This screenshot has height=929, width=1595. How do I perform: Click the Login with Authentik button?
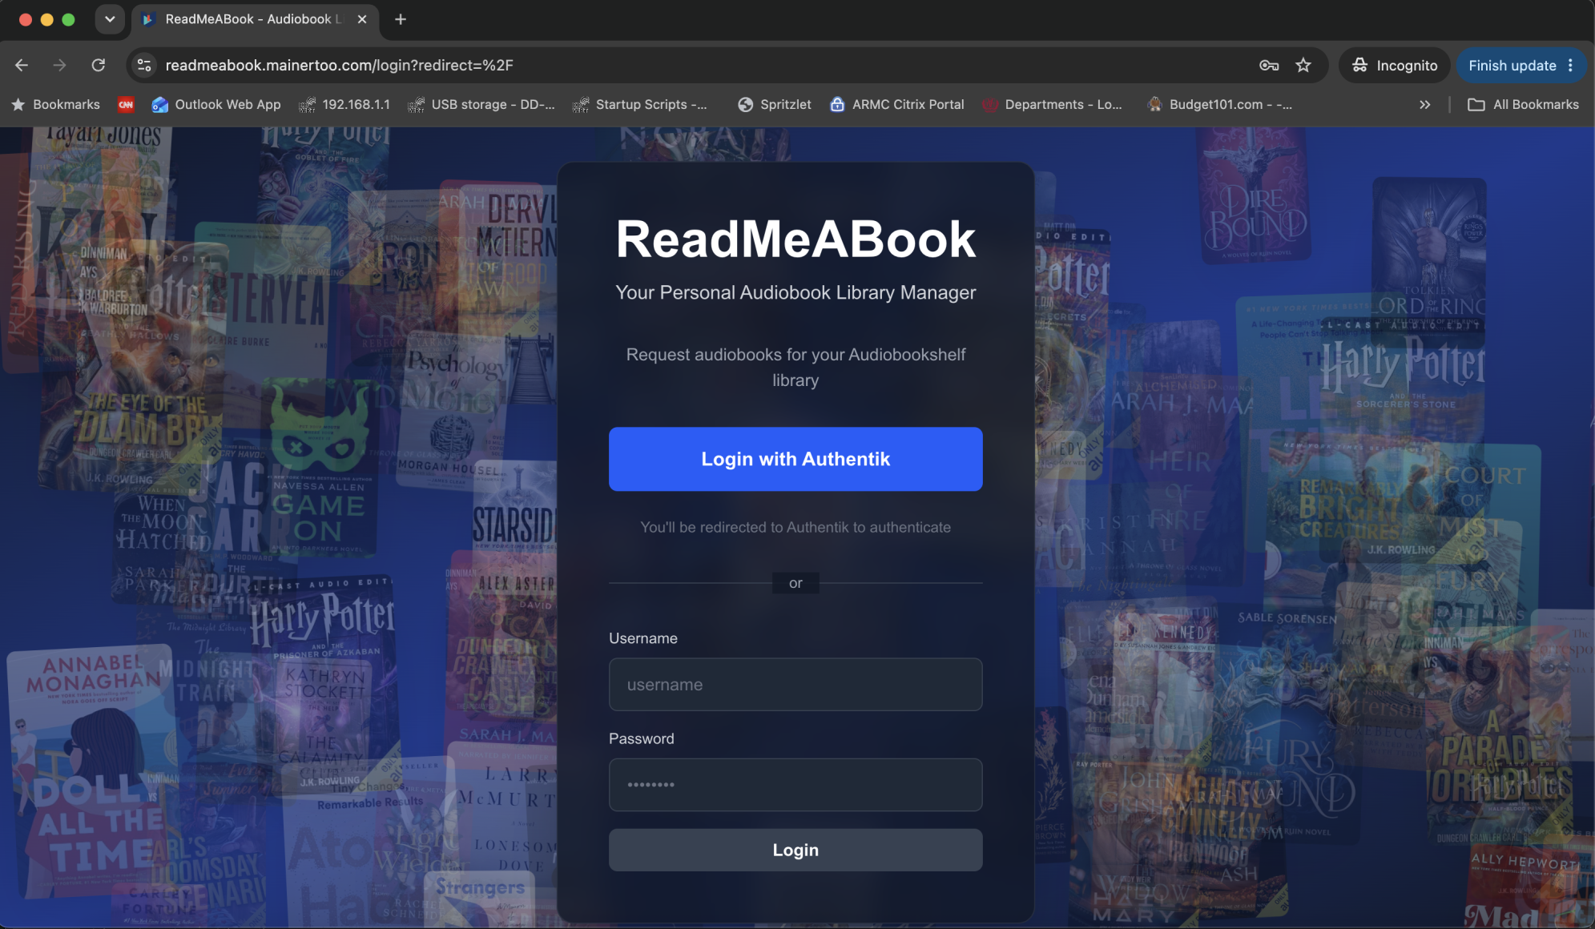coord(795,459)
